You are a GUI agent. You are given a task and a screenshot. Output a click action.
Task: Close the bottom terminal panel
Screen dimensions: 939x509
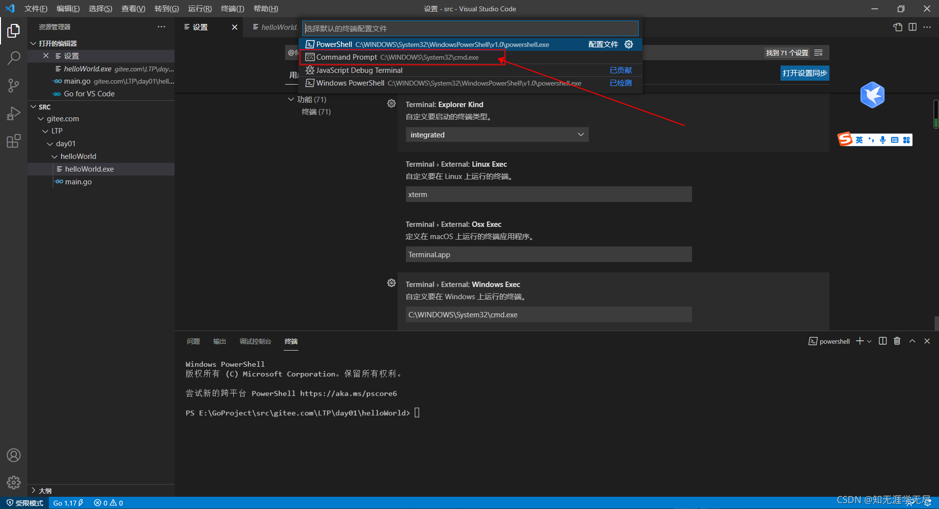click(927, 341)
